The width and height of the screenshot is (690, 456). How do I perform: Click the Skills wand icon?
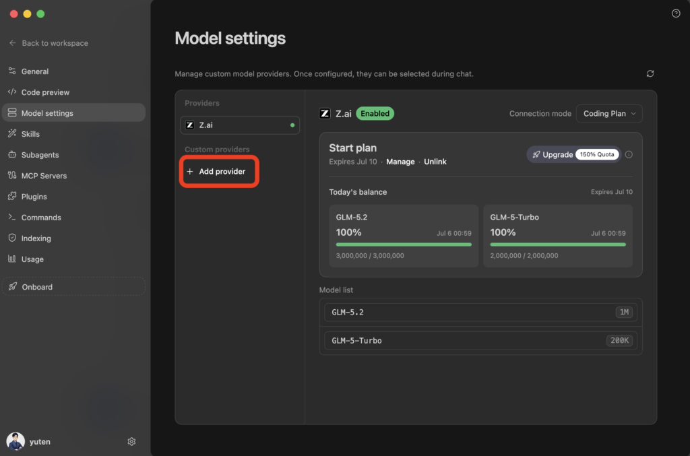coord(12,133)
